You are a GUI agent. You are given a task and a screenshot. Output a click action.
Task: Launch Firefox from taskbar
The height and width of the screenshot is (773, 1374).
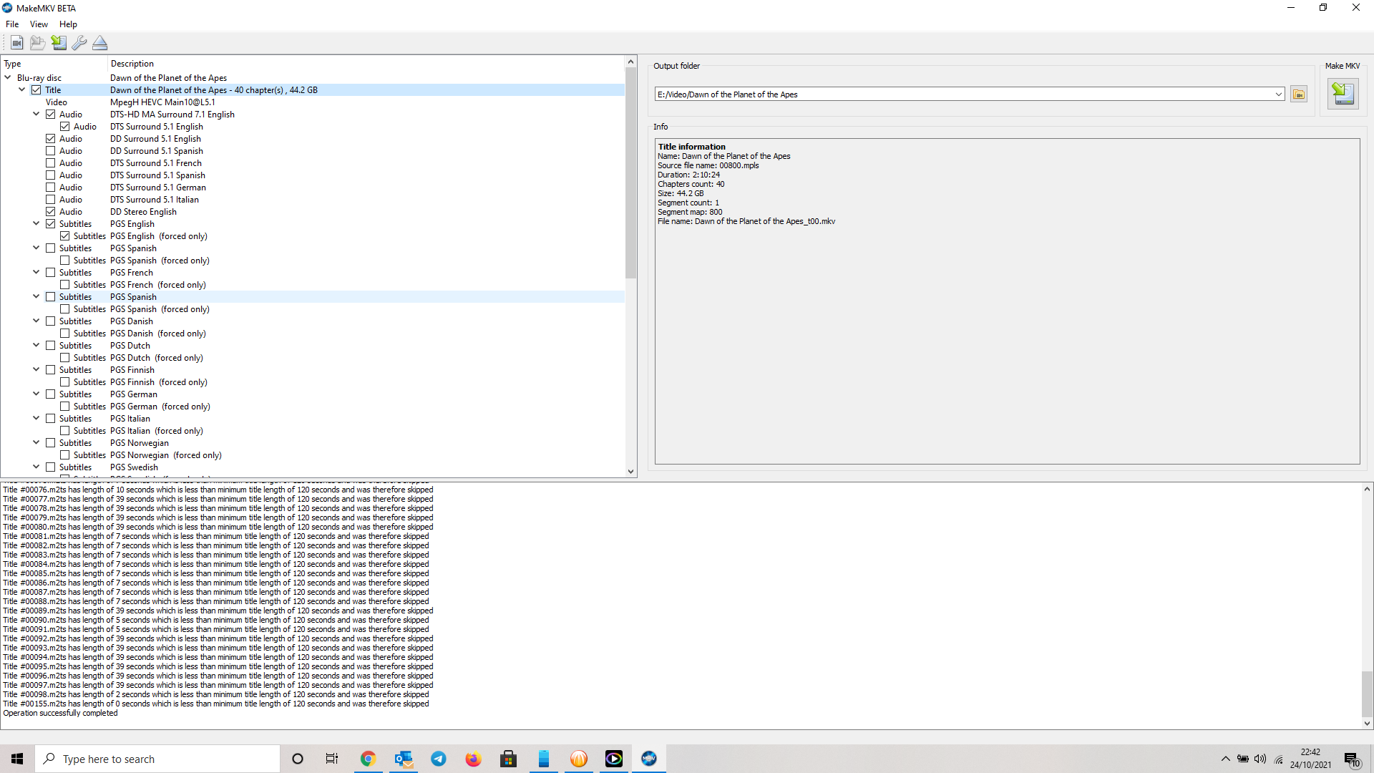click(474, 759)
